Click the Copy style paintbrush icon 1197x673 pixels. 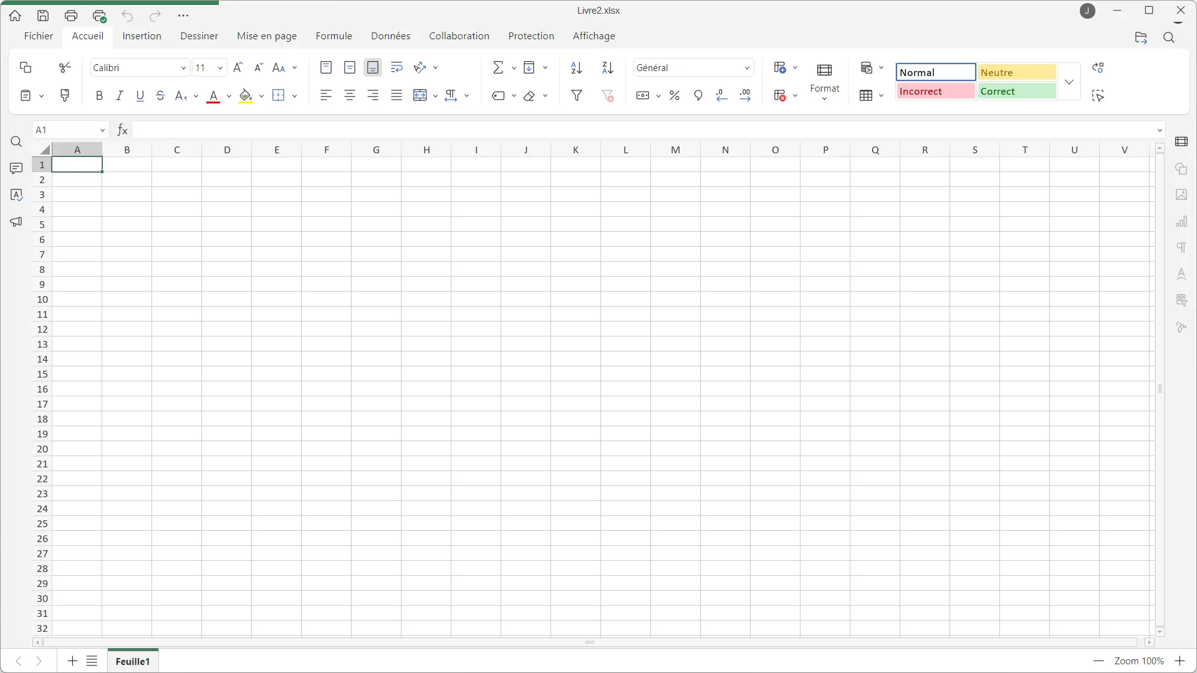pyautogui.click(x=65, y=95)
